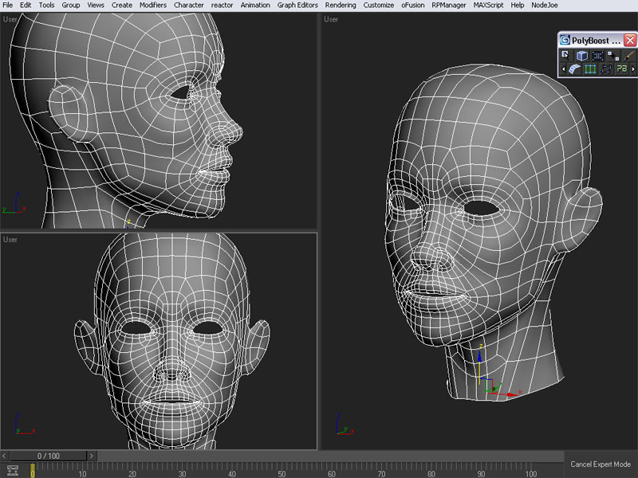Step back one frame with time slider arrow
The image size is (638, 478).
[x=4, y=456]
